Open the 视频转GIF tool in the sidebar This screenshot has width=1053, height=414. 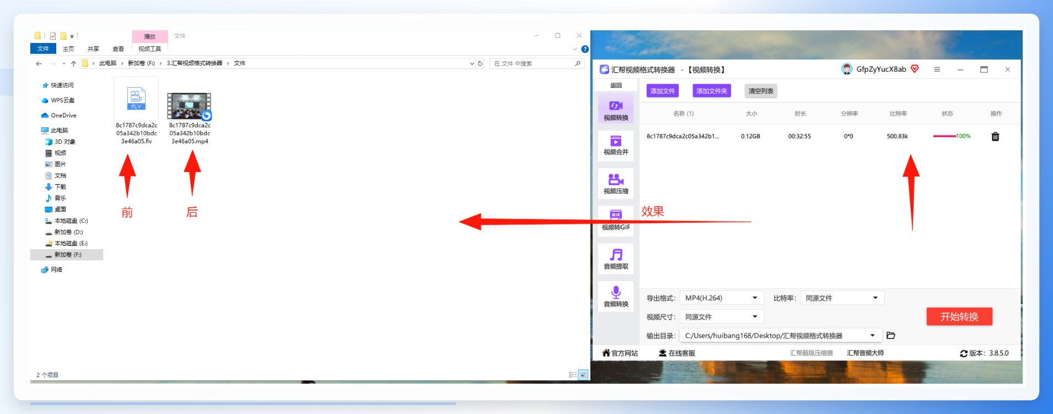pos(616,221)
